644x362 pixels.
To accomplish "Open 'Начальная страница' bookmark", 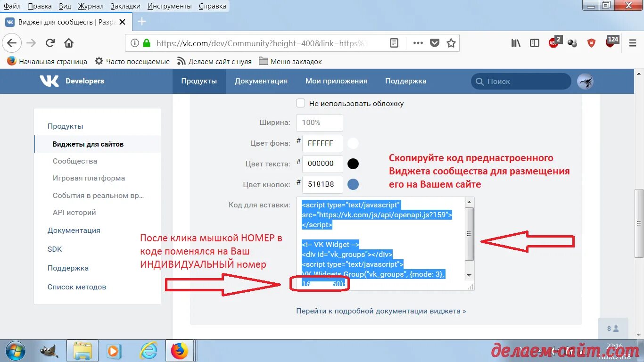I will pos(47,61).
